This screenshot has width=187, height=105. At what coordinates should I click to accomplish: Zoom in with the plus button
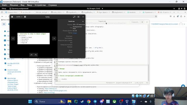tap(25, 17)
